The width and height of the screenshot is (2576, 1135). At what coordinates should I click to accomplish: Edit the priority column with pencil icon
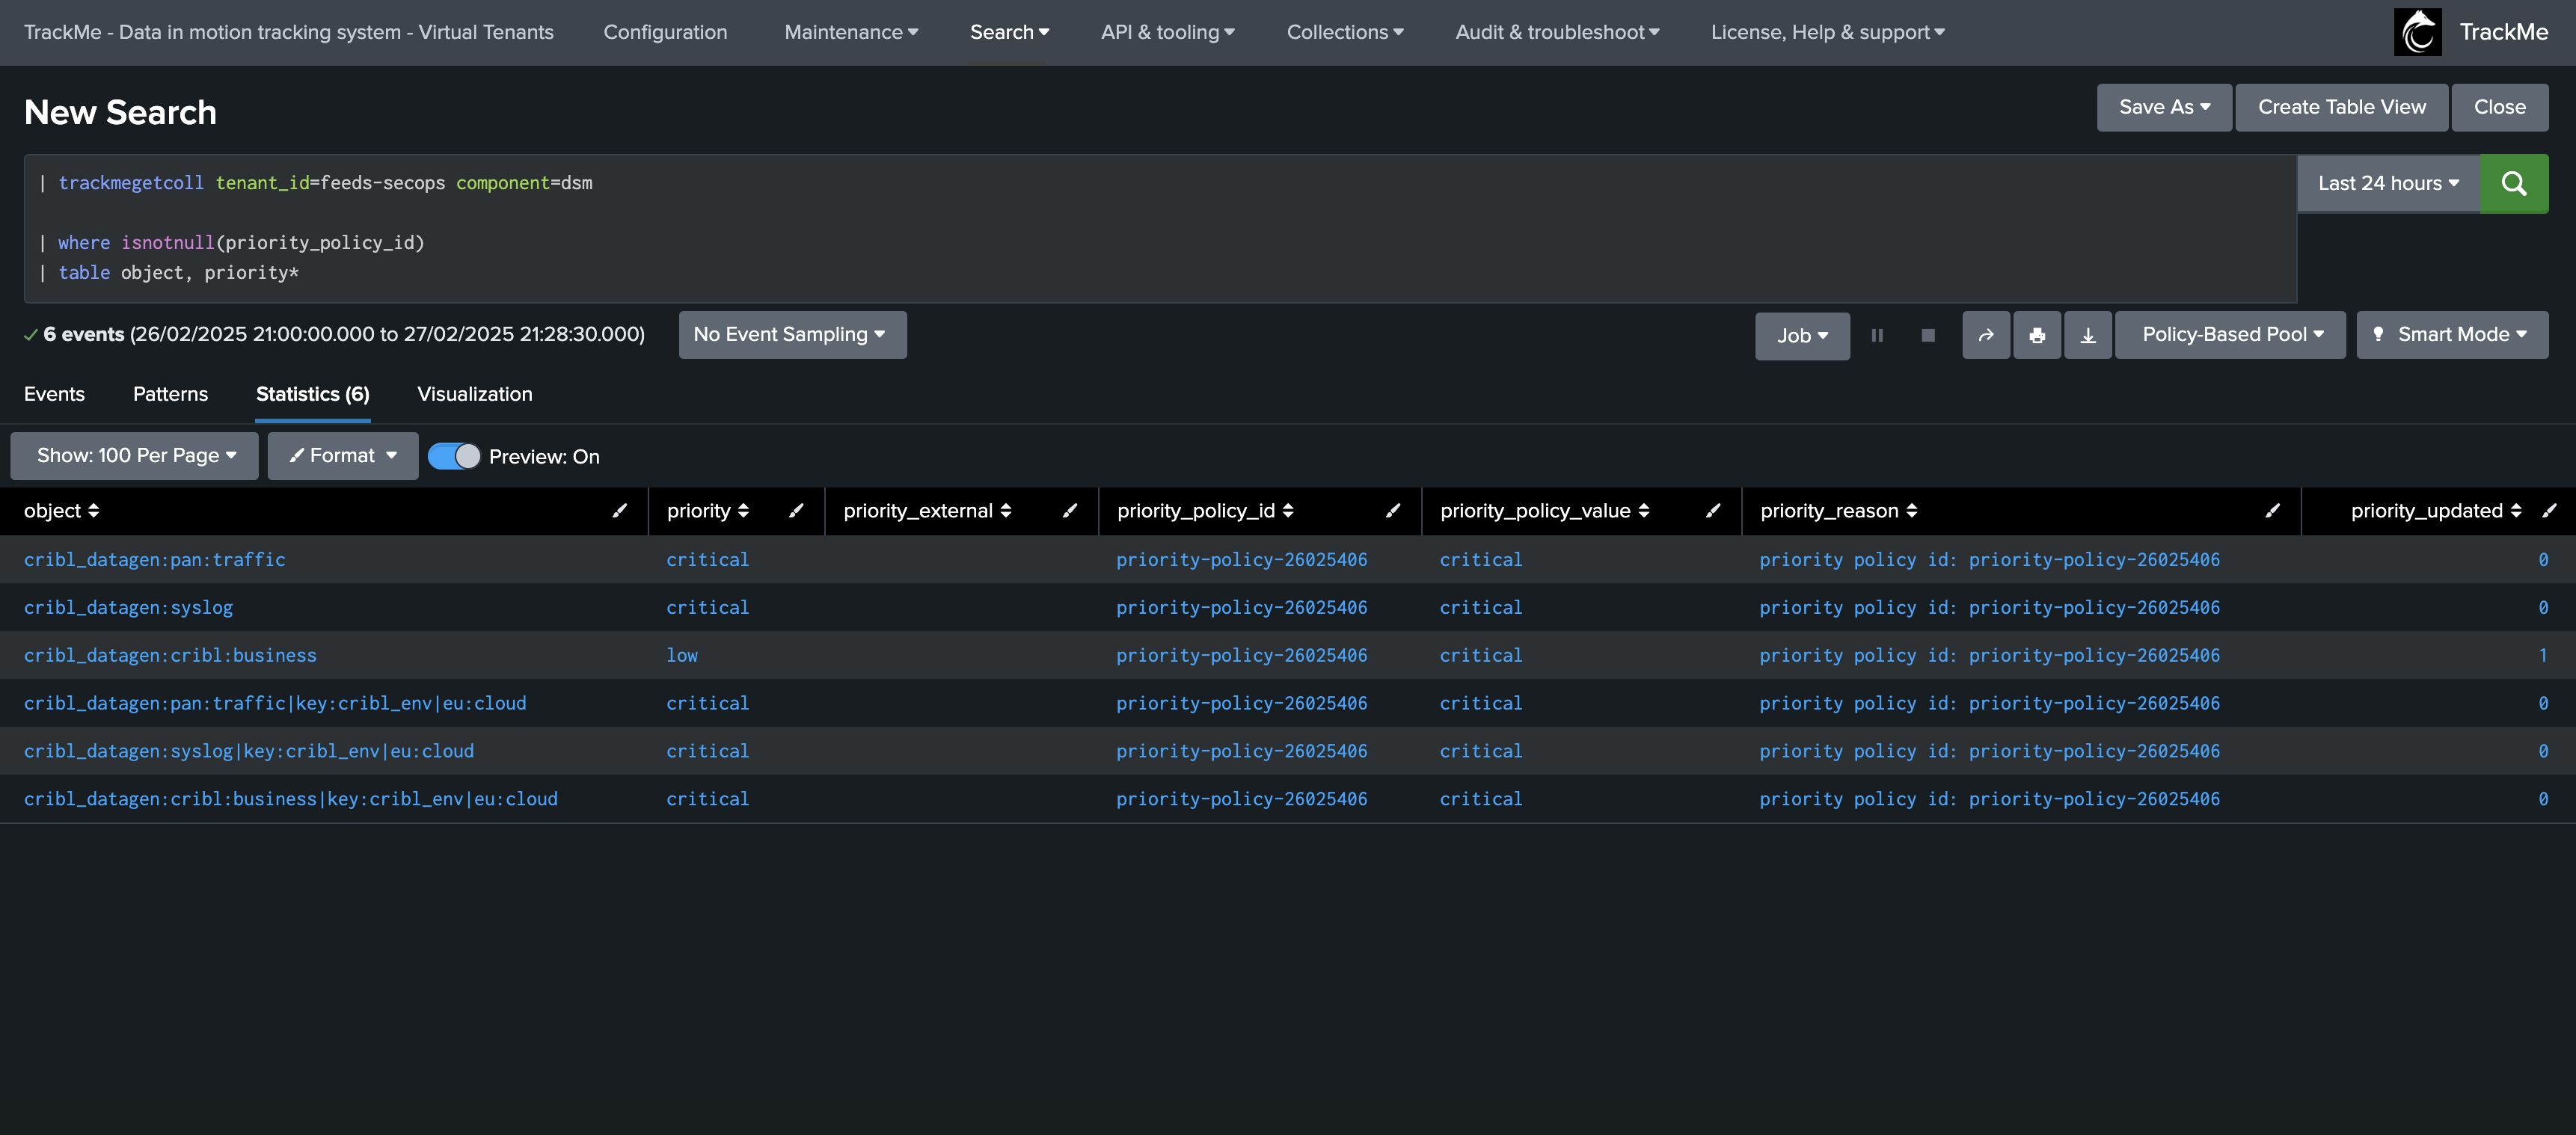pos(796,511)
